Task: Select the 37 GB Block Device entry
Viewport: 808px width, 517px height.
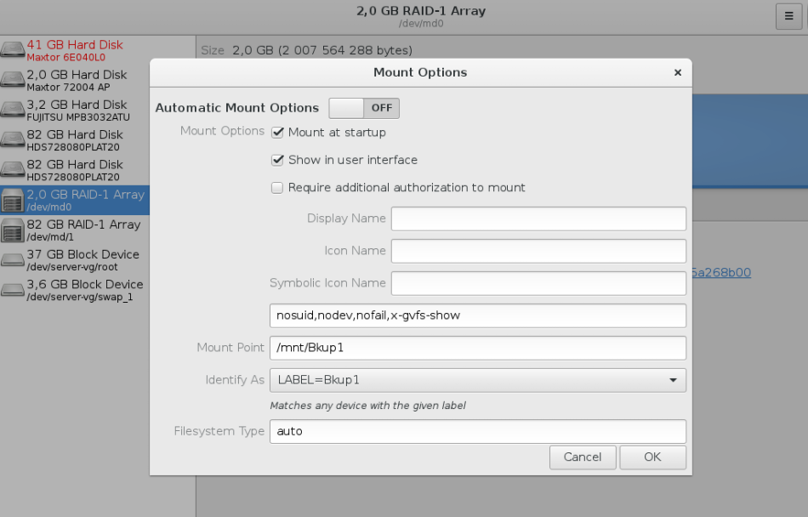Action: [75, 260]
